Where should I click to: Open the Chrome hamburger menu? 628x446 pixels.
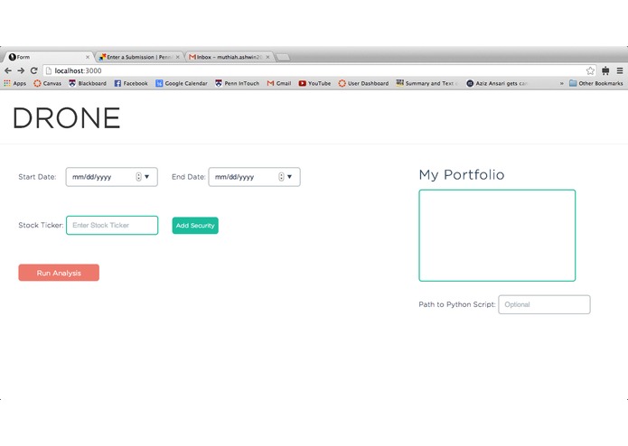pyautogui.click(x=620, y=70)
